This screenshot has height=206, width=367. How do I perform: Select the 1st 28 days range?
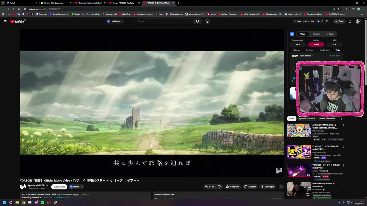point(325,50)
